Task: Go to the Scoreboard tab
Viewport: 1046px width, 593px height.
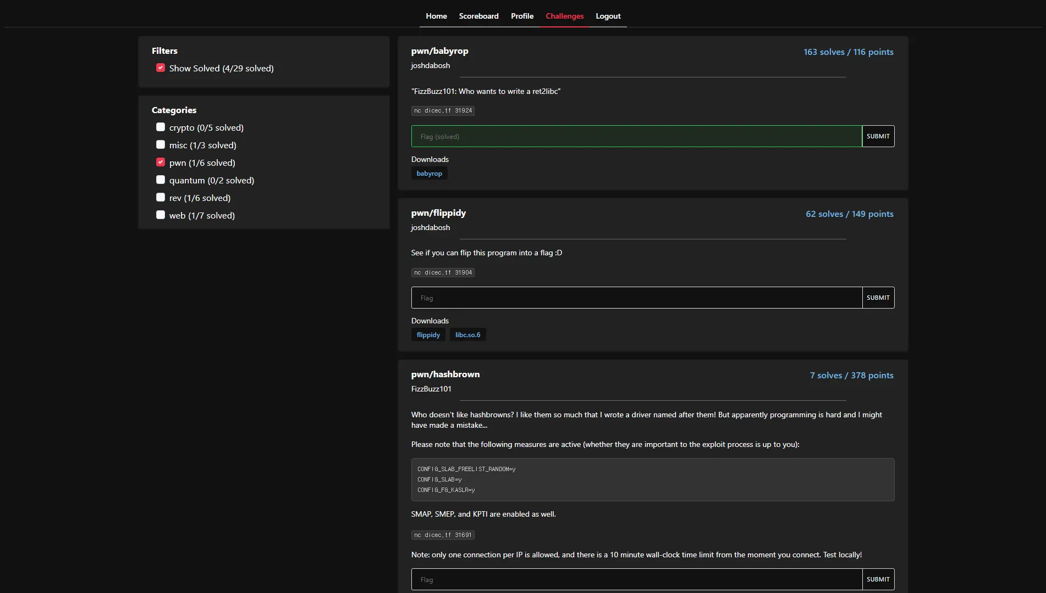Action: 478,16
